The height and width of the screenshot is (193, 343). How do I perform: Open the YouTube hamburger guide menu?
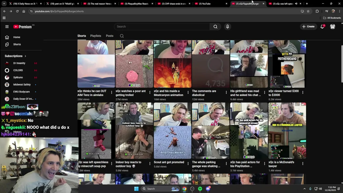tap(7, 27)
